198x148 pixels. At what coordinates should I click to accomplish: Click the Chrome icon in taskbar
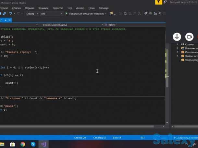[x=23, y=144]
